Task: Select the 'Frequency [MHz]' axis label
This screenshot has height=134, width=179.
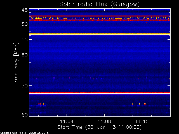Action: 16,63
